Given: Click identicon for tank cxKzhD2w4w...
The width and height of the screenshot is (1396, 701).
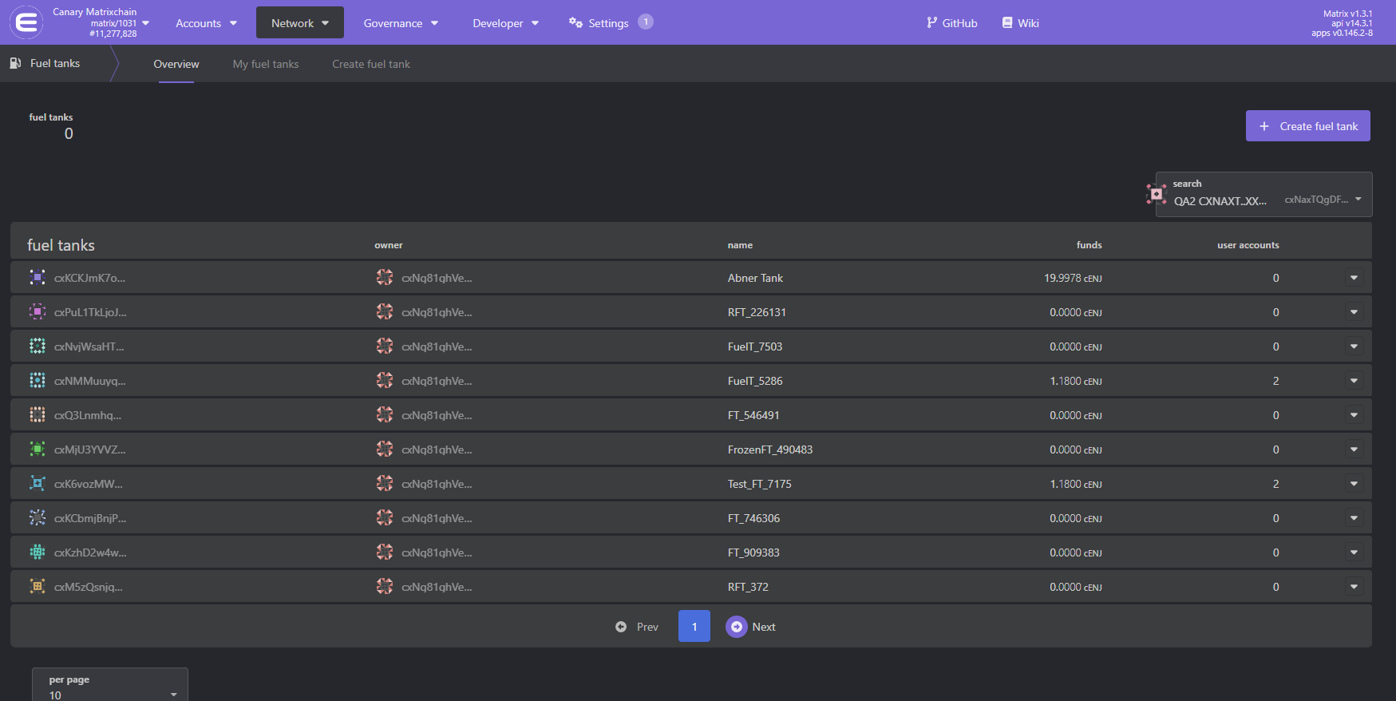Looking at the screenshot, I should click(38, 552).
